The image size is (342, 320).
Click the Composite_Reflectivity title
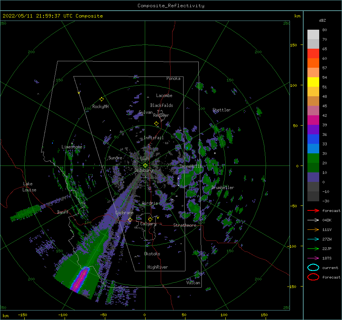click(171, 6)
